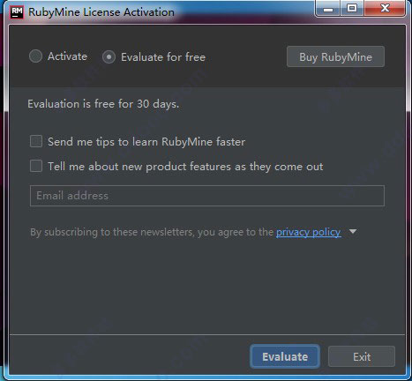
Task: Maximize the License Activation window
Action: click(x=352, y=9)
